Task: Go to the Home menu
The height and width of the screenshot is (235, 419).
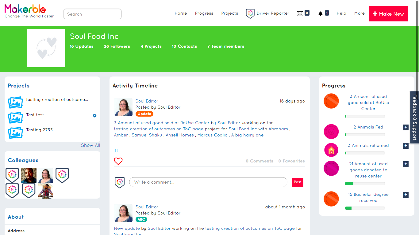Action: pyautogui.click(x=181, y=13)
